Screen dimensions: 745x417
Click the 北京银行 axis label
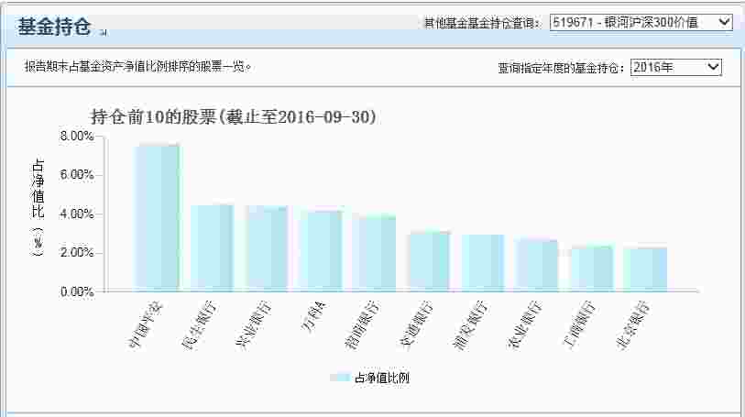pyautogui.click(x=633, y=324)
